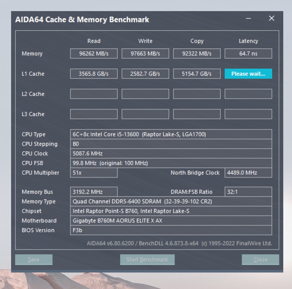Click the empty L2 Cache Write field
292x289 pixels.
pyautogui.click(x=145, y=94)
